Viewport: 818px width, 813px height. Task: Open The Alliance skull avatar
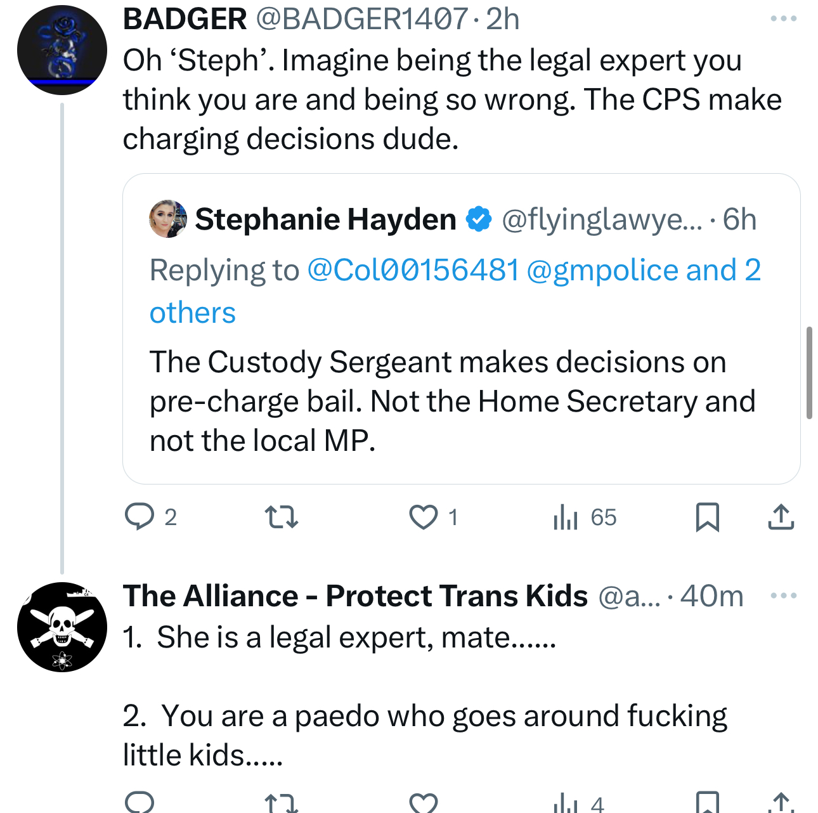(62, 627)
